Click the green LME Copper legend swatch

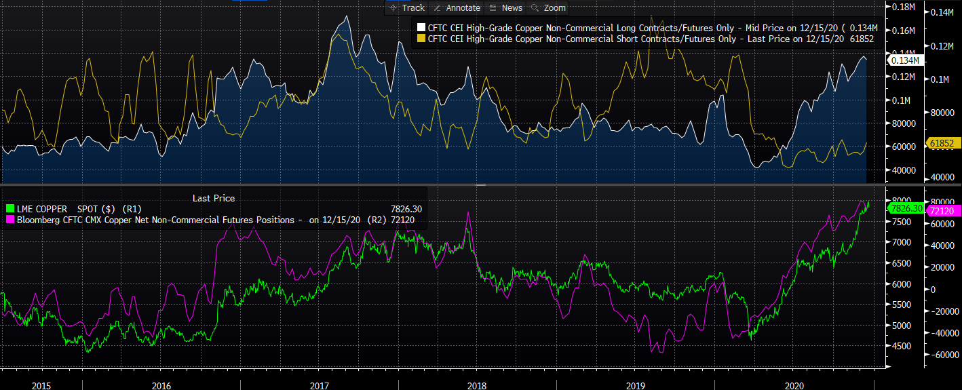pyautogui.click(x=9, y=209)
